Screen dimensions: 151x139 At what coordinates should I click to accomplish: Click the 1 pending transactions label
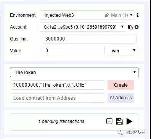(x=61, y=121)
